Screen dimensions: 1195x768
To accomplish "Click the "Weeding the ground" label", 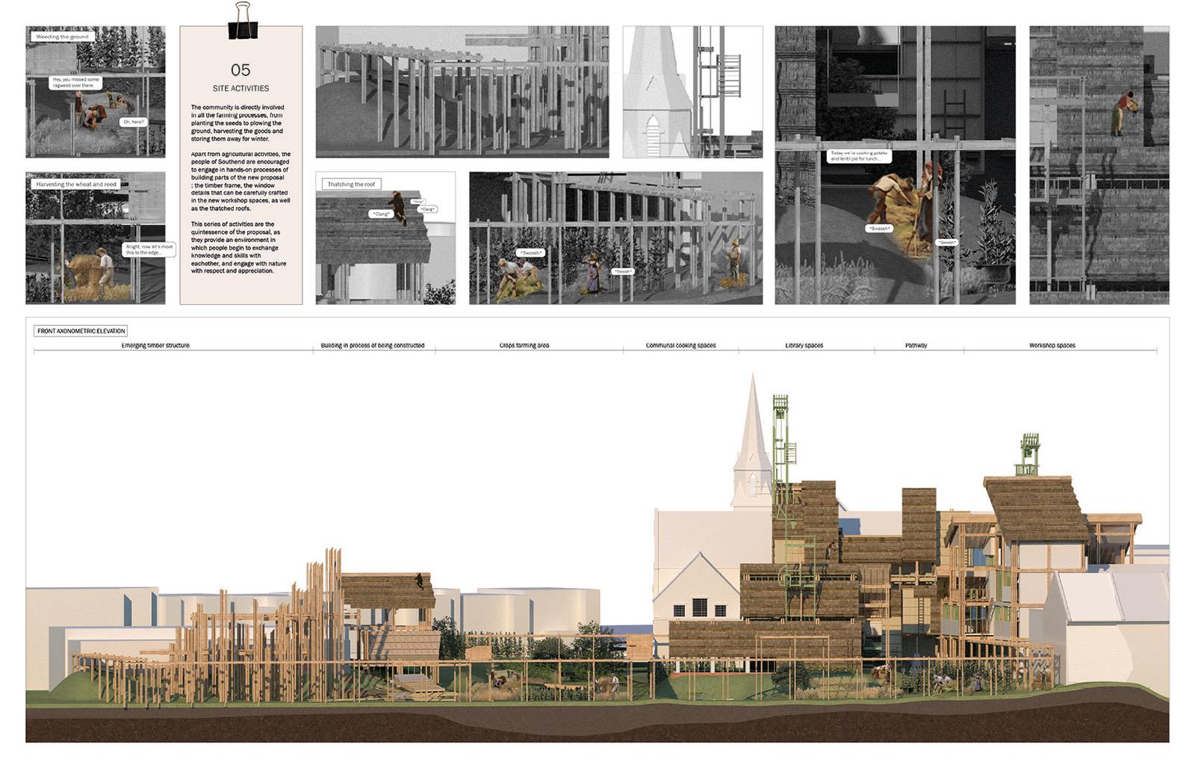I will pos(62,37).
